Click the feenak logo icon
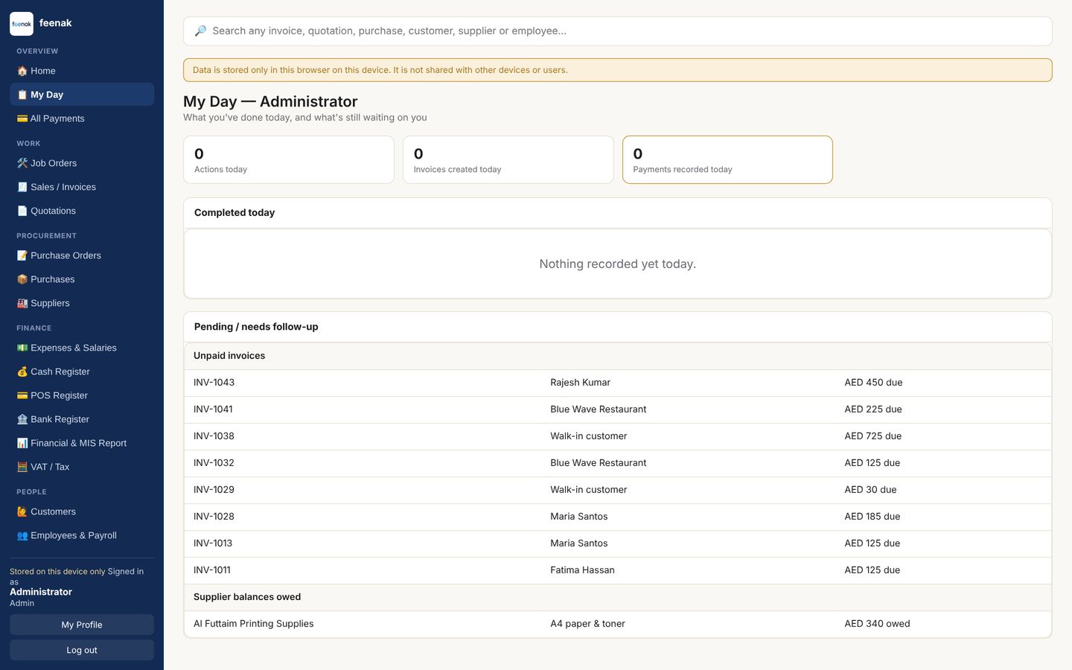 click(22, 24)
